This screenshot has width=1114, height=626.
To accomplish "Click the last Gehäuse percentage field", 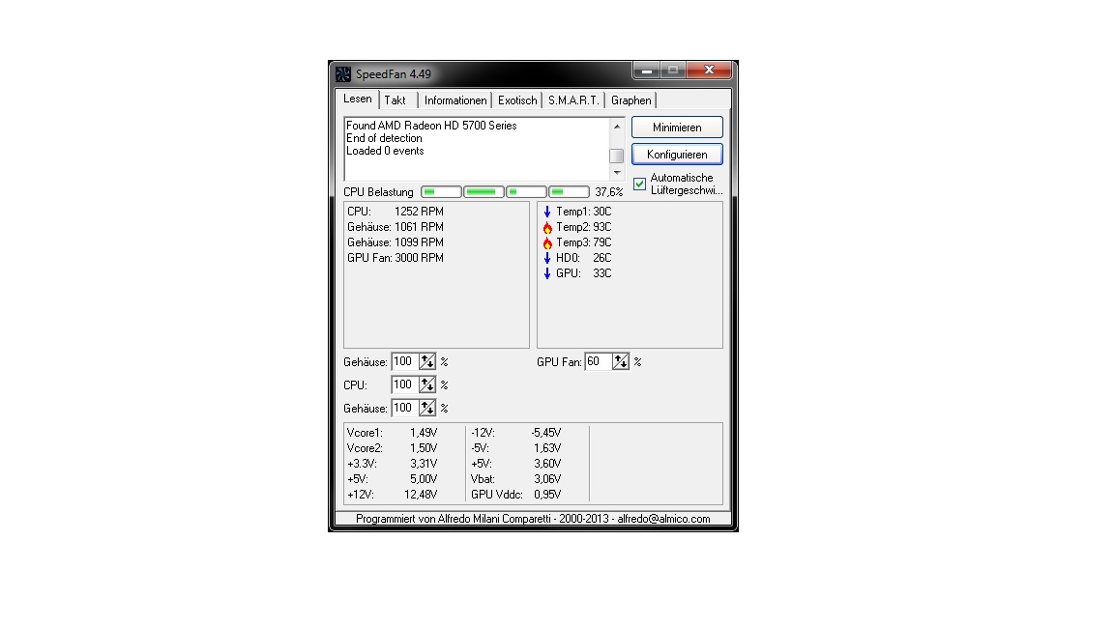I will coord(405,408).
